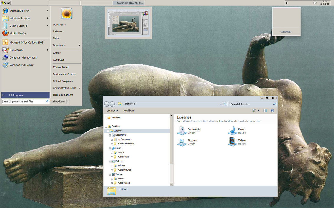Toggle the preview pane button
334x208 pixels.
coord(265,111)
